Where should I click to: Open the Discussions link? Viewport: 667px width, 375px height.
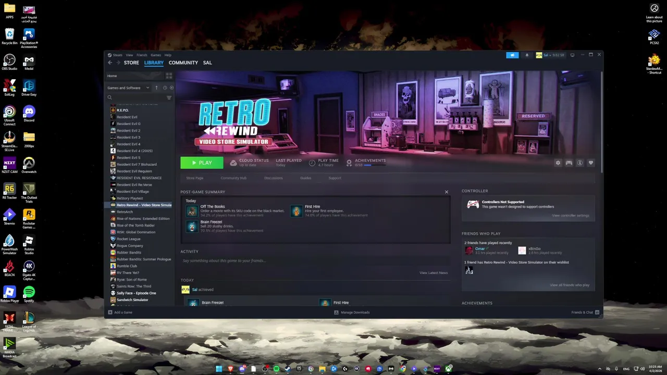274,178
